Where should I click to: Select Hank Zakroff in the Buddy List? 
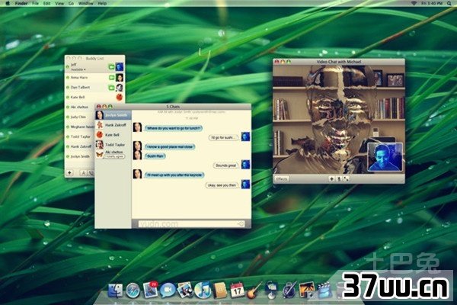pos(80,146)
